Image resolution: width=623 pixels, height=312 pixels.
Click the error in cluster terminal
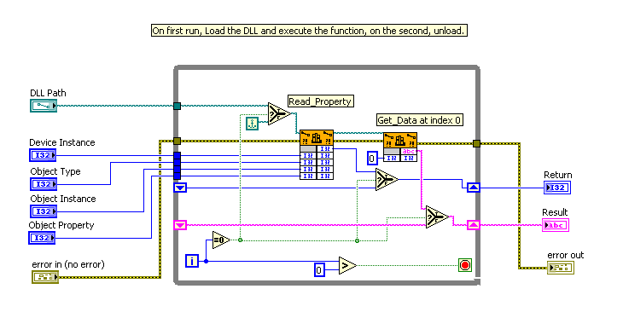pos(45,277)
